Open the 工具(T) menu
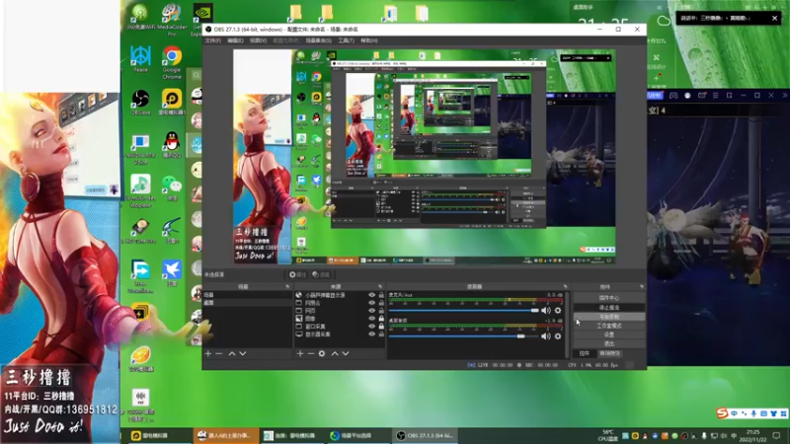Screen dimensions: 790x444 pyautogui.click(x=345, y=40)
